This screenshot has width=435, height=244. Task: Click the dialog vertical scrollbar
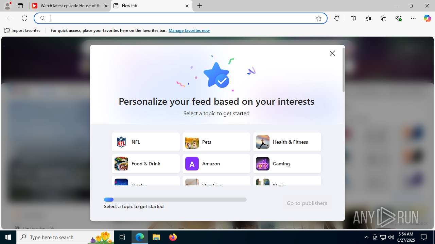(344, 69)
